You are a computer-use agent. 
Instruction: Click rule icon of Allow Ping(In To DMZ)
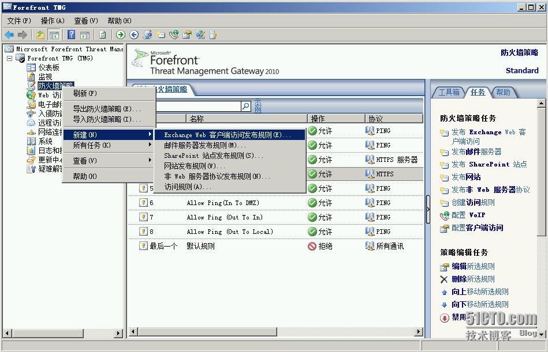click(x=143, y=202)
